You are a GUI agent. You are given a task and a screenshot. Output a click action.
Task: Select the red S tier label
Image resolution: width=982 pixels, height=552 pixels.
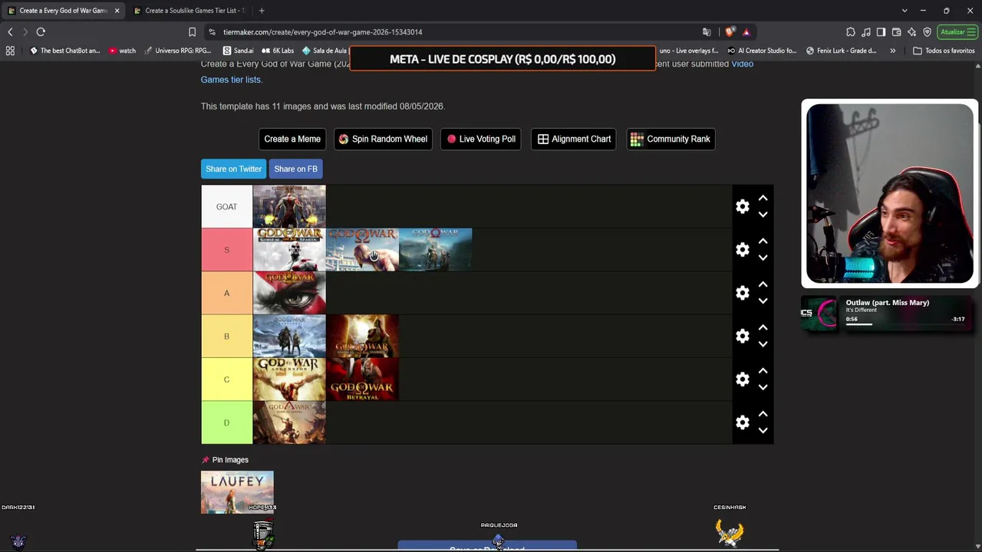point(226,250)
